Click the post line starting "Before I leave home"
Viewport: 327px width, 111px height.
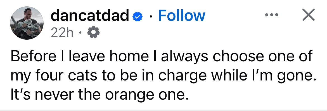(161, 57)
